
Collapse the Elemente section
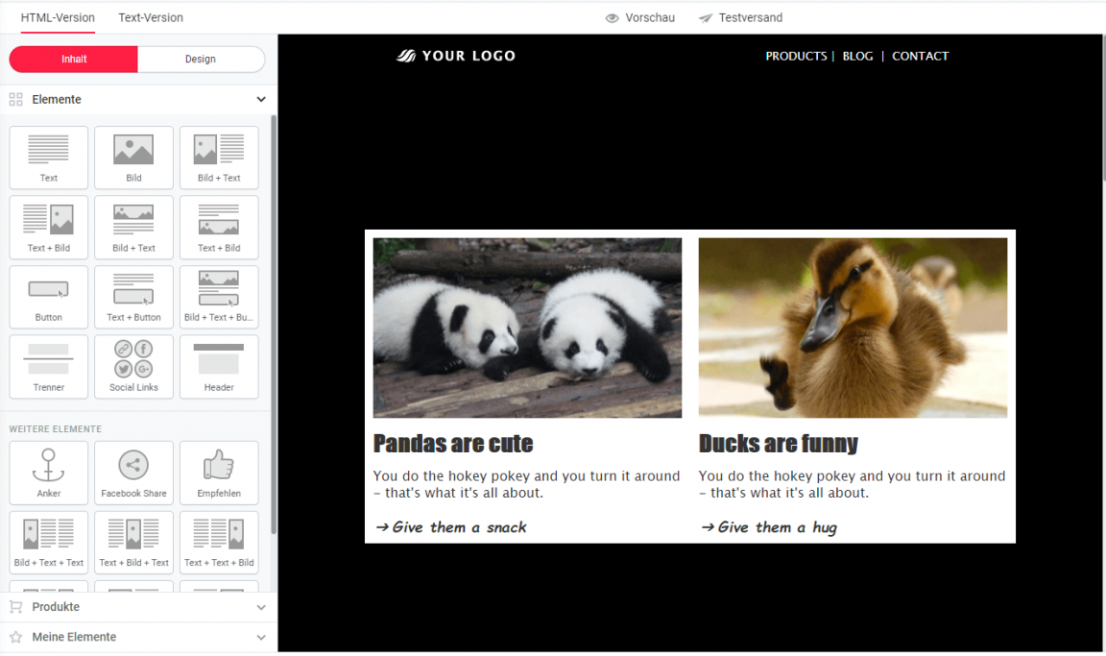[260, 100]
